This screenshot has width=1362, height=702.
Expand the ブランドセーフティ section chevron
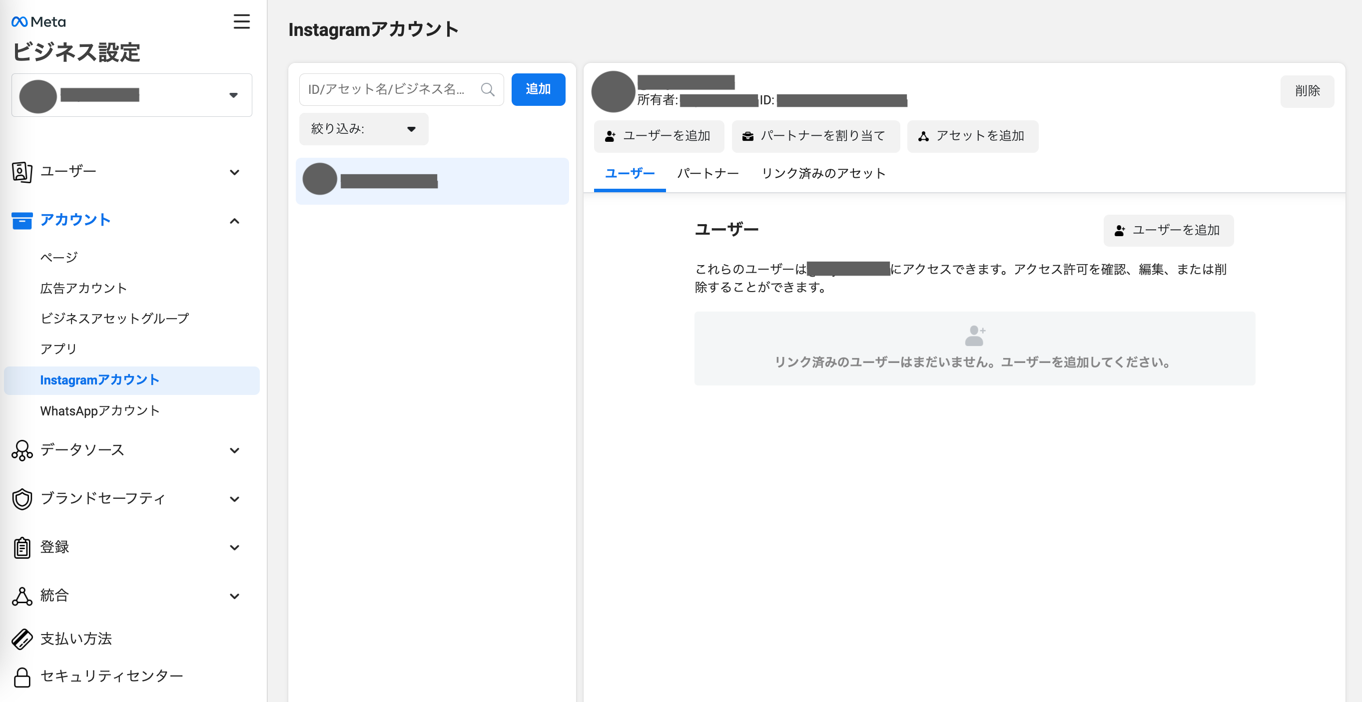pos(235,499)
